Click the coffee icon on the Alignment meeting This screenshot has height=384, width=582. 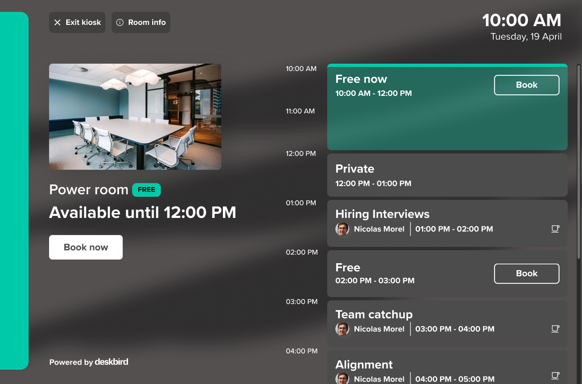click(x=555, y=375)
